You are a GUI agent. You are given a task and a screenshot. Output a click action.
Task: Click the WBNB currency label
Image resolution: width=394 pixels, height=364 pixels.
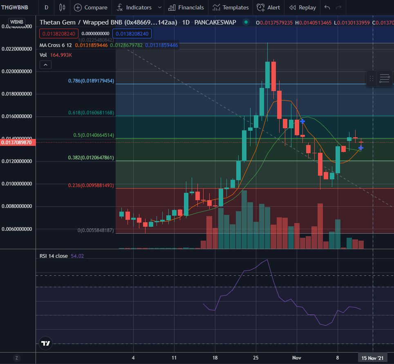click(17, 22)
